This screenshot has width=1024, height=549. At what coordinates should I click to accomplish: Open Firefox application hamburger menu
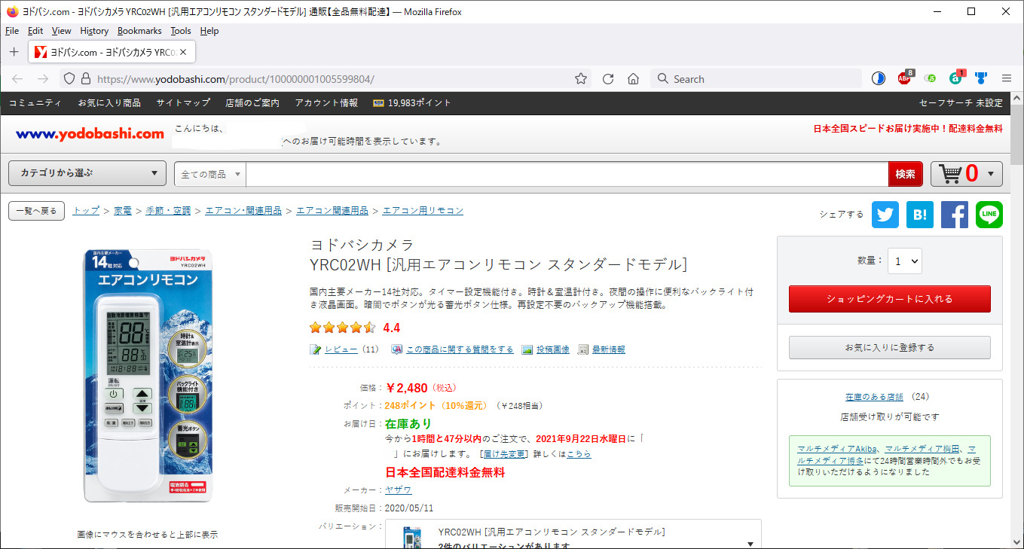[1006, 78]
